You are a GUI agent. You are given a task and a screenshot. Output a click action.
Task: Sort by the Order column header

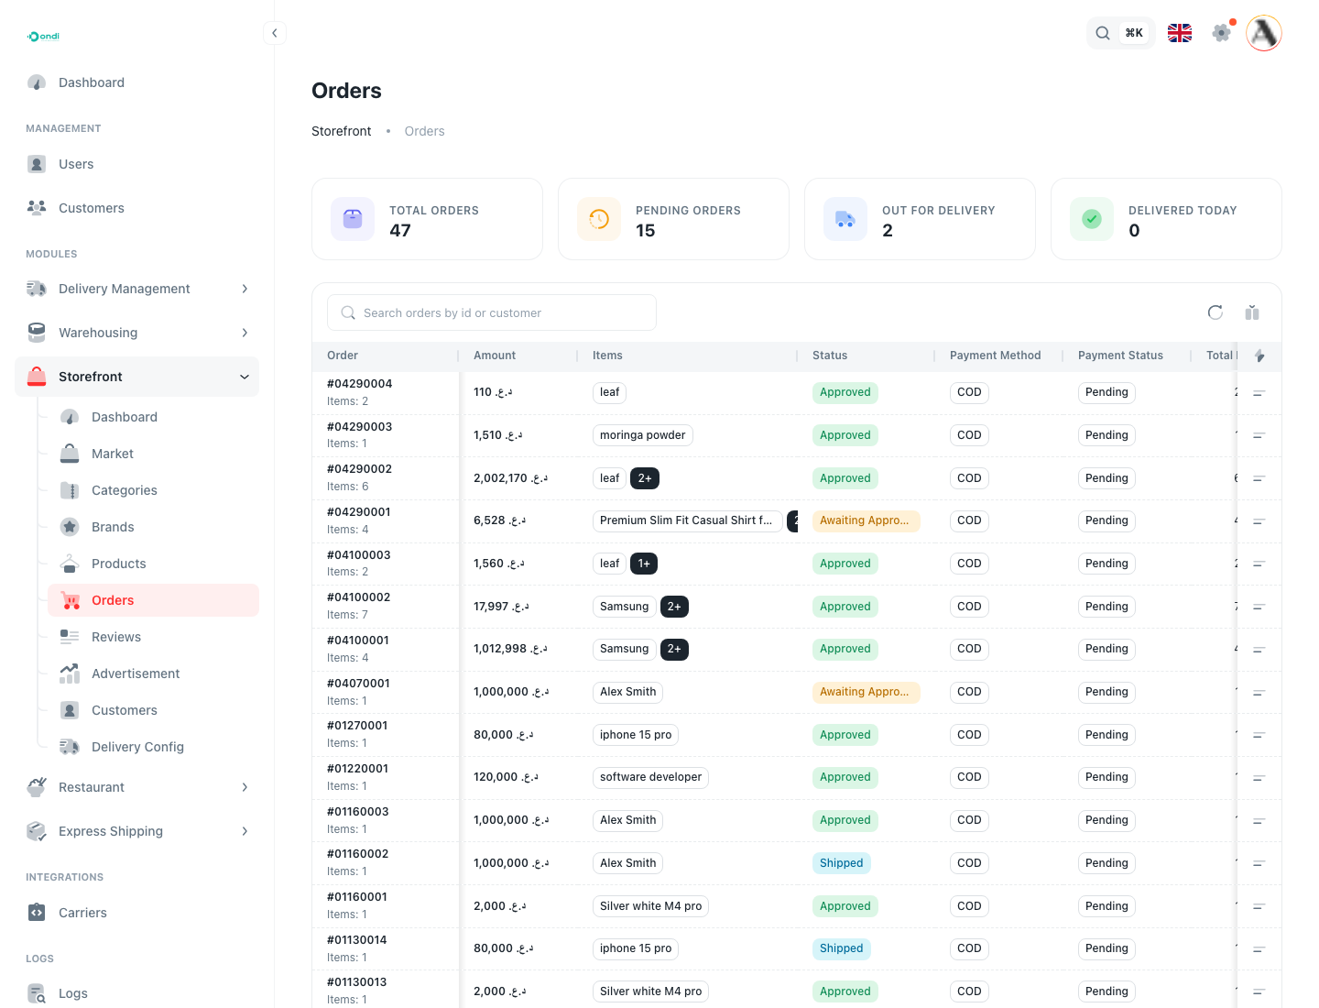[343, 356]
